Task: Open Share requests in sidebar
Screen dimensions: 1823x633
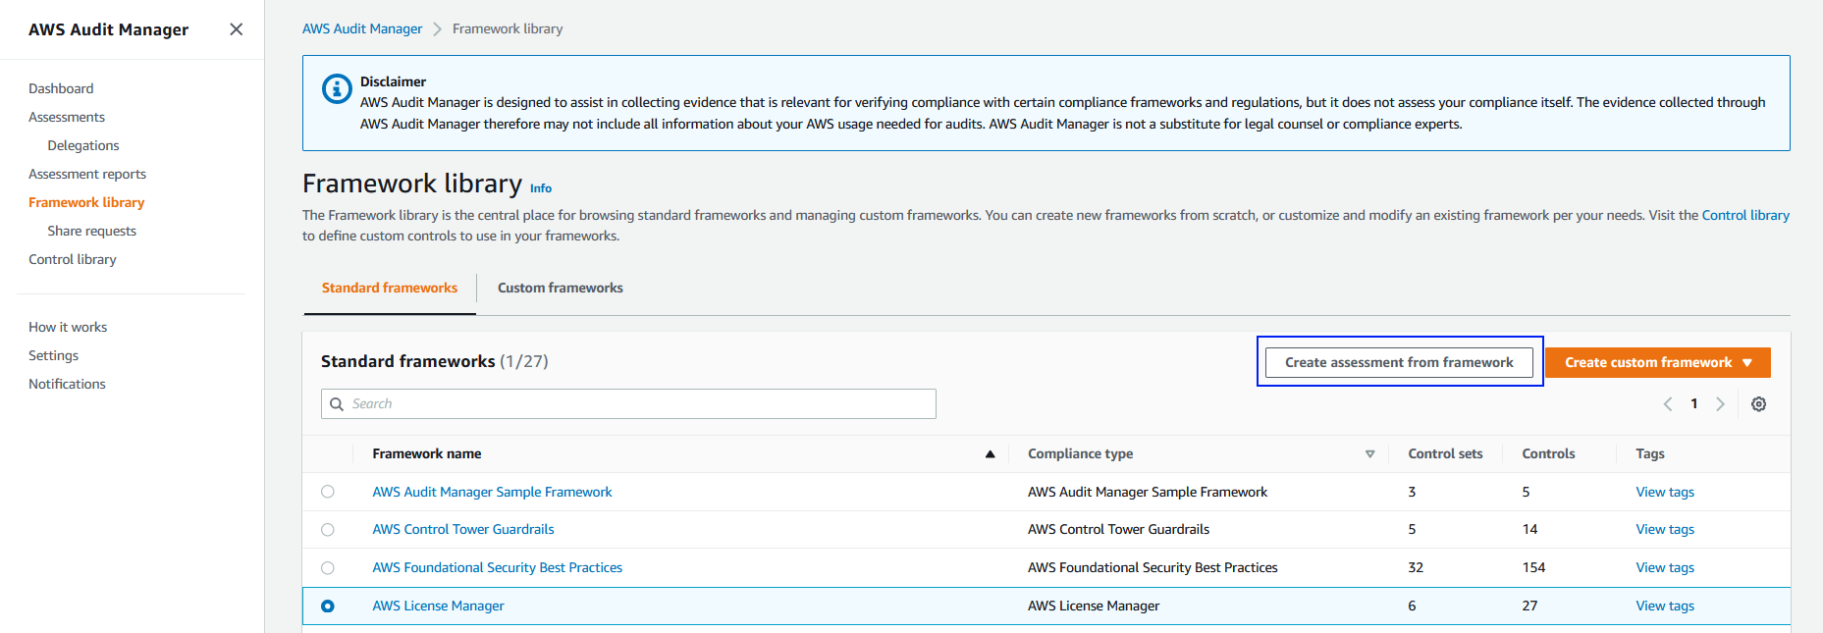Action: [92, 231]
